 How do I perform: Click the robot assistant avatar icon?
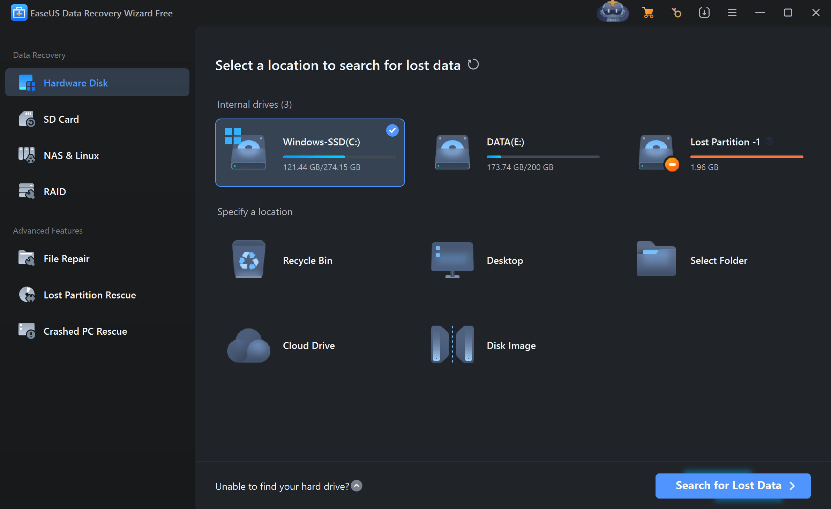click(x=613, y=11)
